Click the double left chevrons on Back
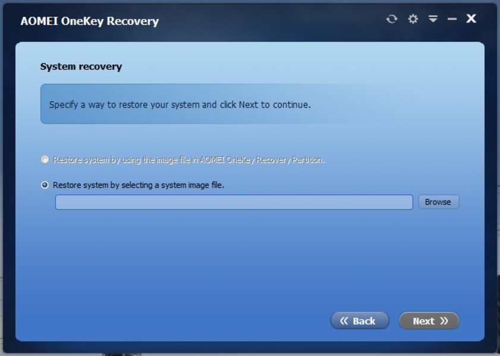This screenshot has height=356, width=500. click(x=344, y=320)
